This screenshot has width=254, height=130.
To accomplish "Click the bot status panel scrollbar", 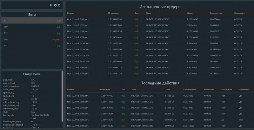I will pos(62,95).
